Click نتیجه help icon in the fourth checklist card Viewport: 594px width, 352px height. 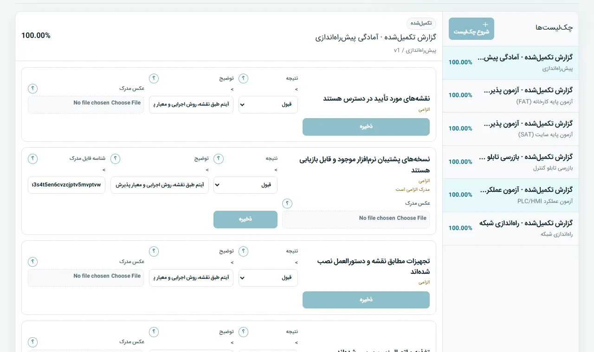[243, 332]
